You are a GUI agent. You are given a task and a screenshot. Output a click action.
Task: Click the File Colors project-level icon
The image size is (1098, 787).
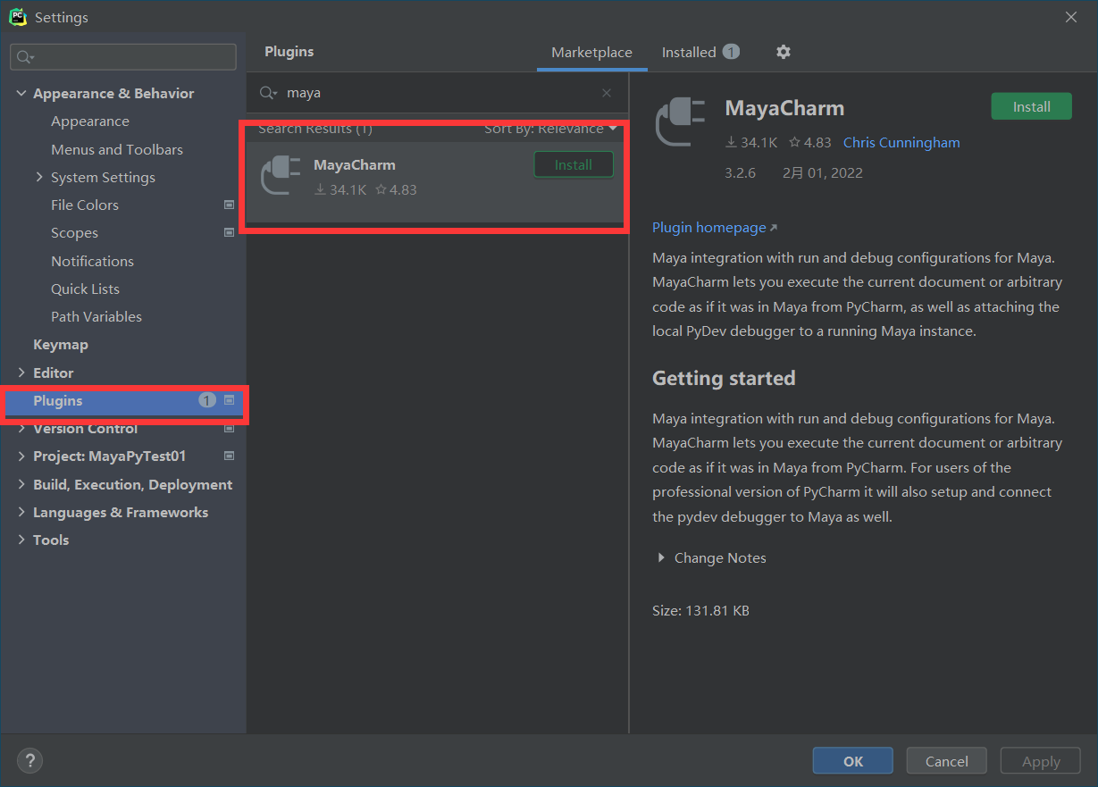pos(229,205)
